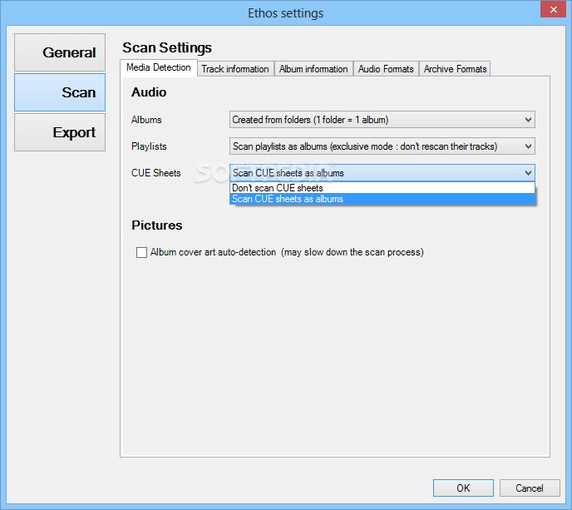The width and height of the screenshot is (572, 510).
Task: Close the Ethos settings window
Action: click(x=554, y=9)
